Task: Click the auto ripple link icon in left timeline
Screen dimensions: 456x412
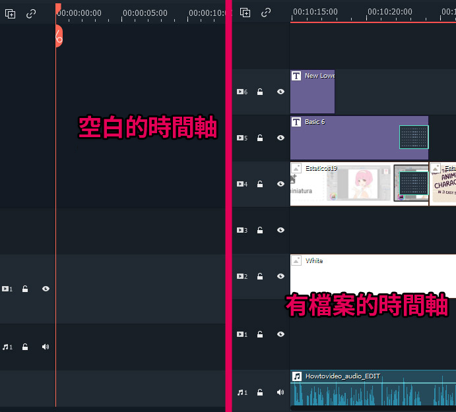Action: pos(31,13)
